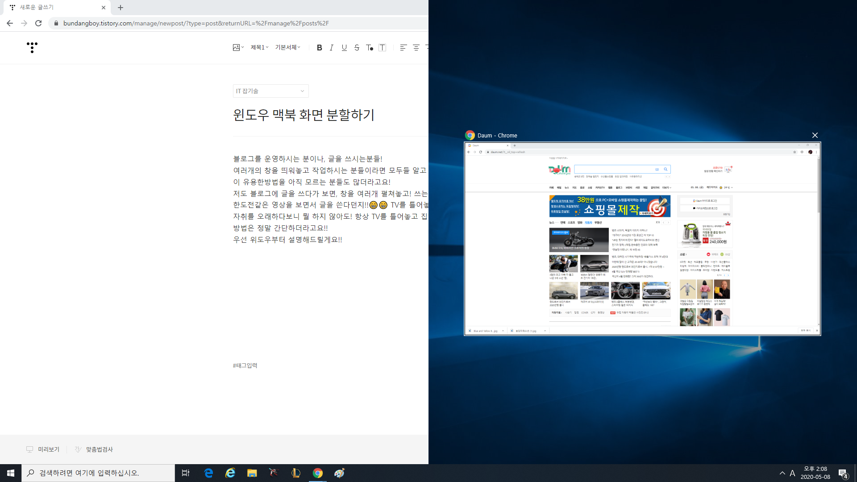Open the IT 잡기술 category selector
Screen dimensions: 857x482
[x=270, y=91]
